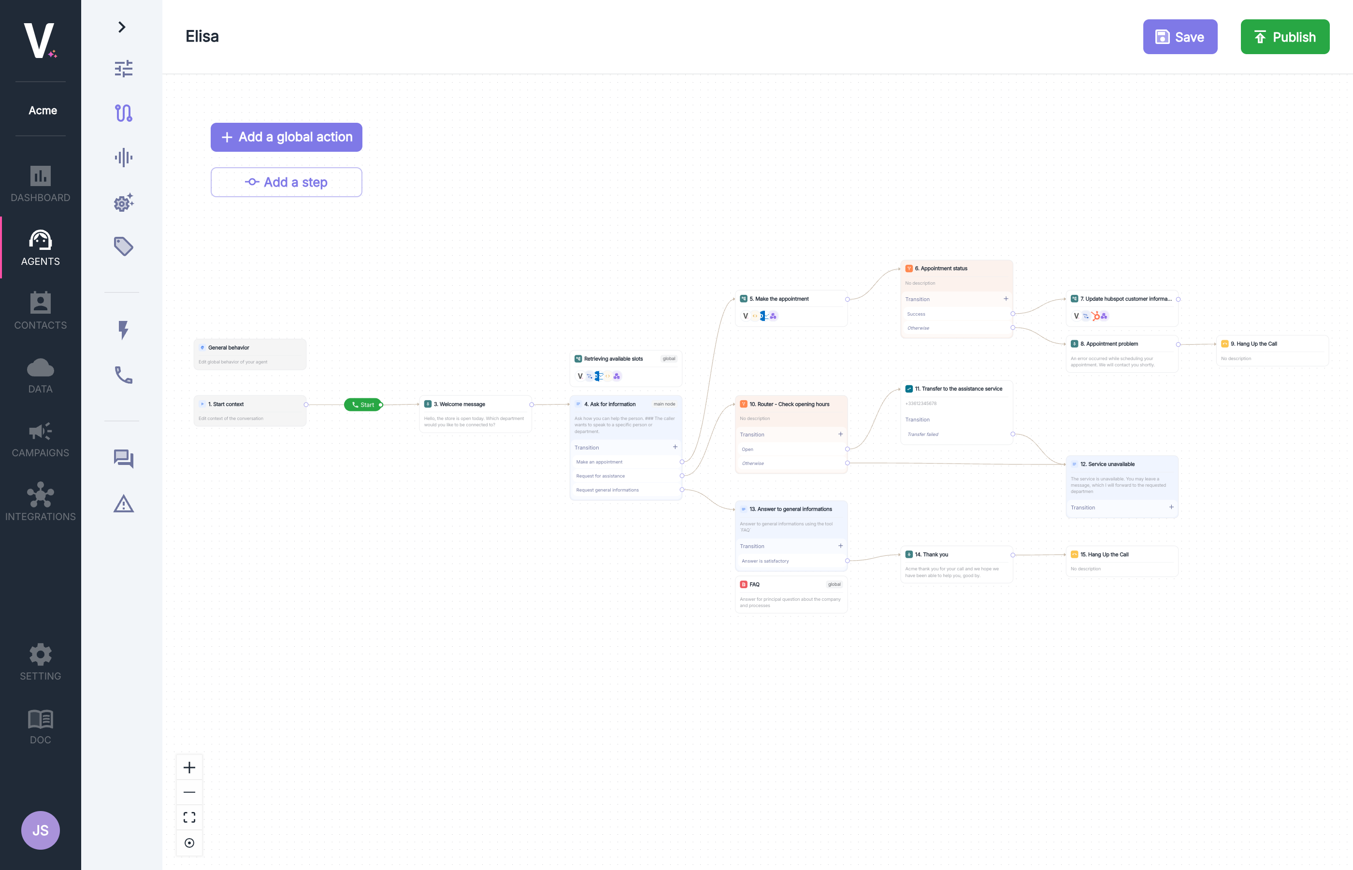Select the workflow path icon in sidebar
Image resolution: width=1353 pixels, height=870 pixels.
click(x=123, y=113)
